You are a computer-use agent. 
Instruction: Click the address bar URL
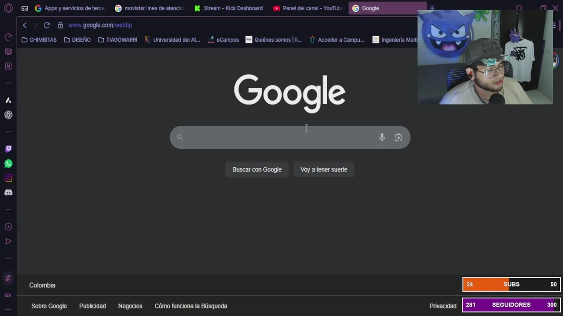(100, 25)
